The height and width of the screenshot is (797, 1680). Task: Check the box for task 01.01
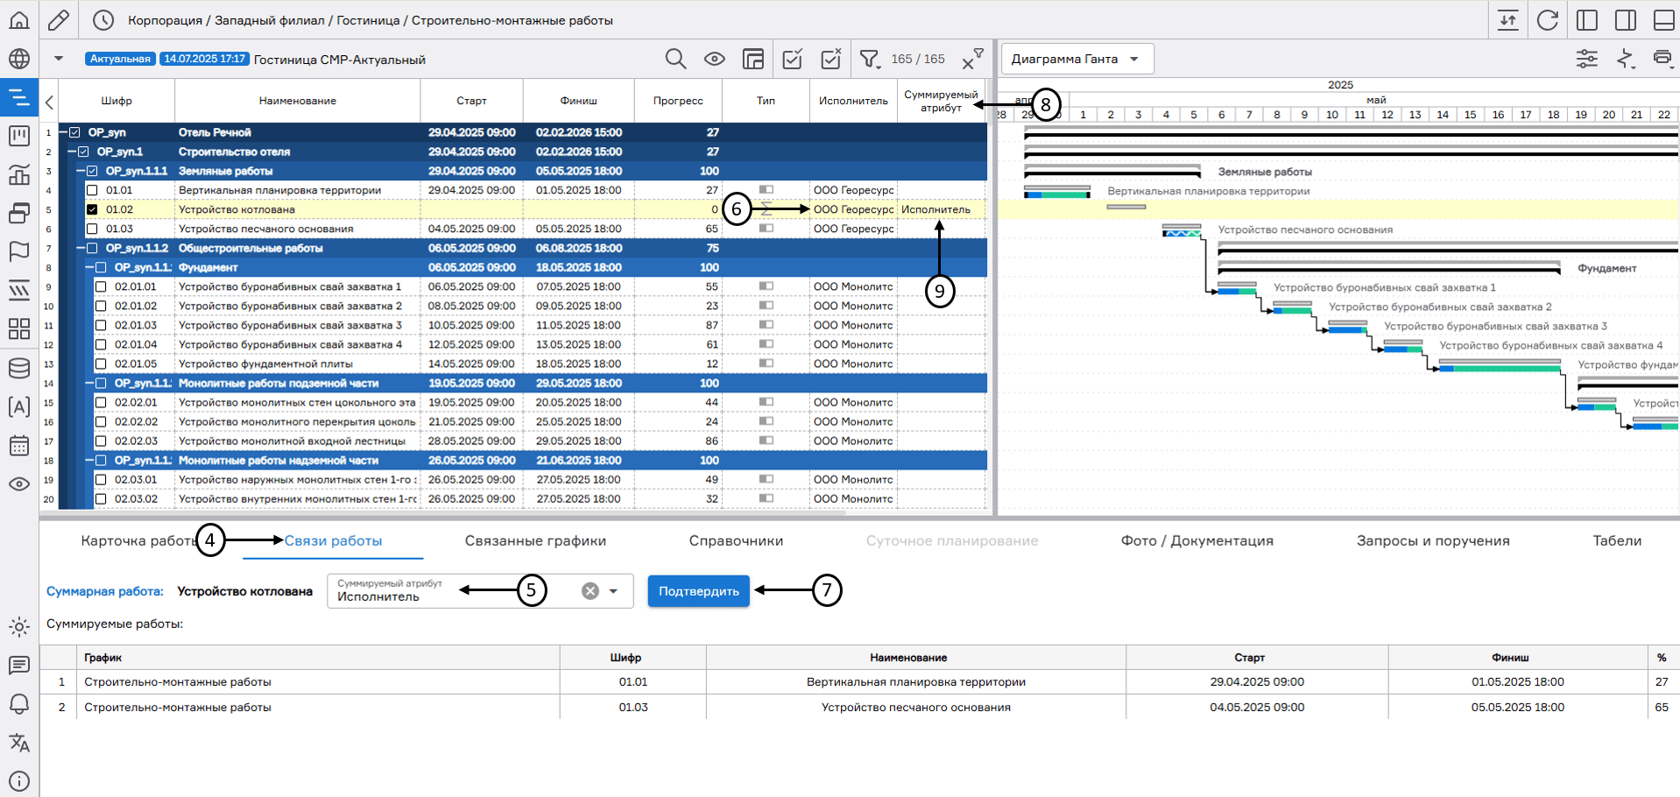click(92, 190)
